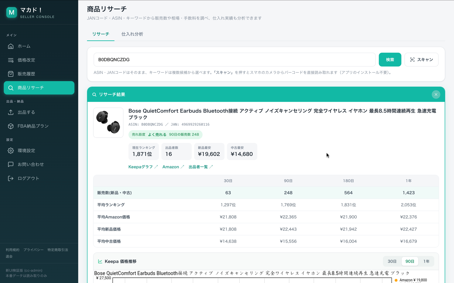Click the magnifier icon in リサーチ結果 header
Image resolution: width=454 pixels, height=283 pixels.
94,95
